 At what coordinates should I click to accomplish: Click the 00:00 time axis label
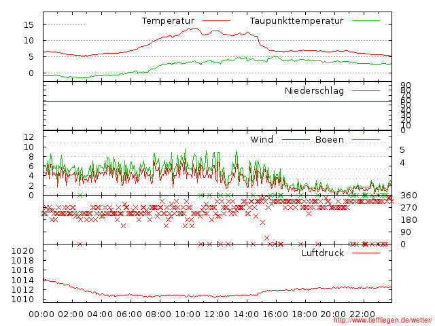(x=41, y=314)
